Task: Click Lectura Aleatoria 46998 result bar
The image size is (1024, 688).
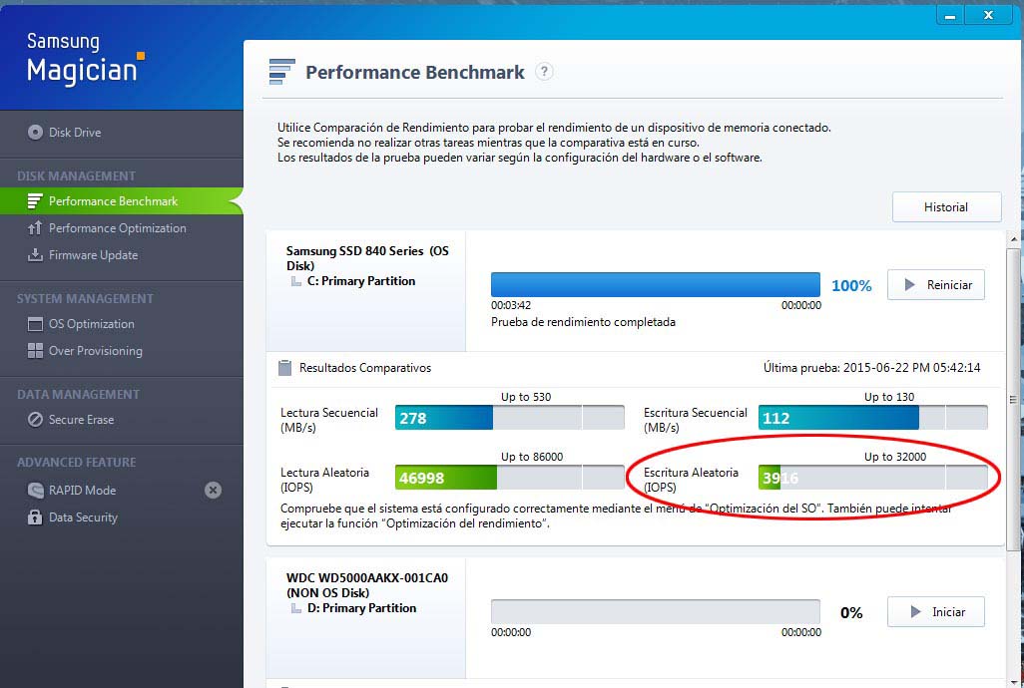Action: [x=510, y=478]
